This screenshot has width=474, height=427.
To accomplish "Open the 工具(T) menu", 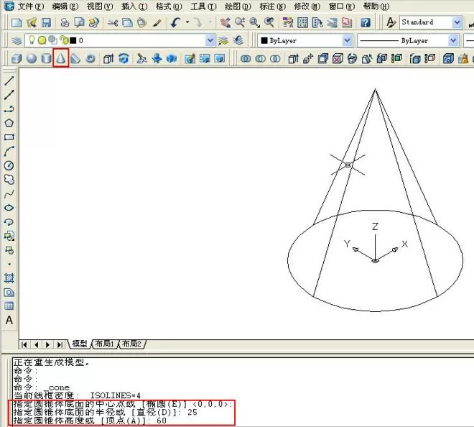I will [x=203, y=6].
